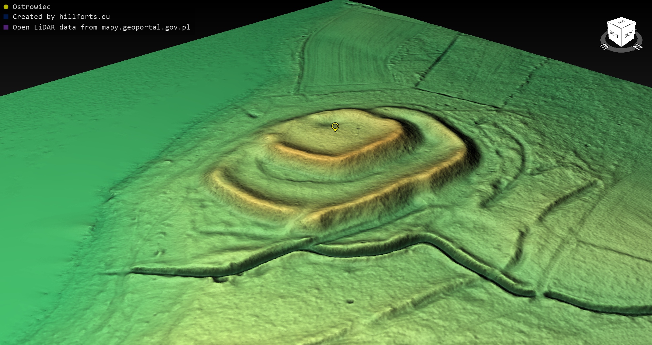The width and height of the screenshot is (652, 345).
Task: Click the Ostrowiec site label
Action: 32,7
